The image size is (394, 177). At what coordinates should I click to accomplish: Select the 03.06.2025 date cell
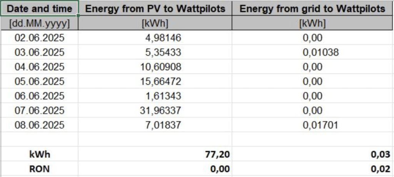point(40,52)
